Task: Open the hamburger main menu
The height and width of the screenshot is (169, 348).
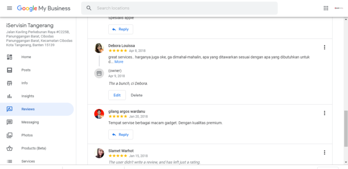Action: coord(10,8)
